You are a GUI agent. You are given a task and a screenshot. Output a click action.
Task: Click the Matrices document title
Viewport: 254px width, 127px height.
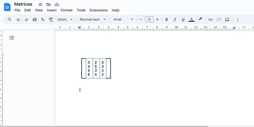click(x=23, y=4)
